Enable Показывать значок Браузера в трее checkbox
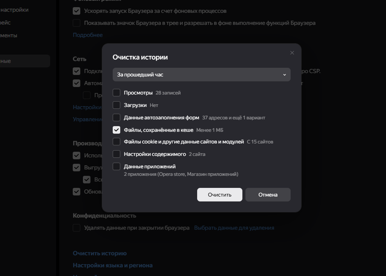Image resolution: width=386 pixels, height=276 pixels. pos(77,23)
